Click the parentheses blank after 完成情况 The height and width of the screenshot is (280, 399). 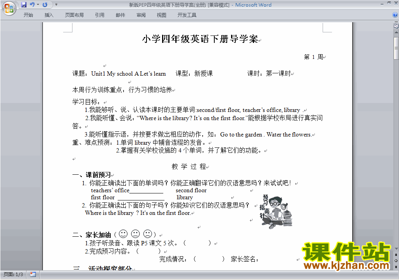coord(209,259)
